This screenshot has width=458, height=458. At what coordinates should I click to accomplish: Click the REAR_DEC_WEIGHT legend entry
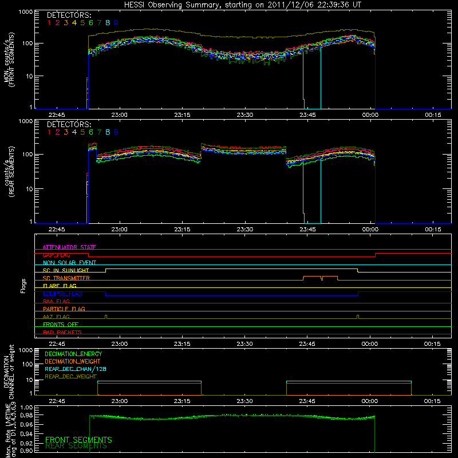tap(70, 377)
